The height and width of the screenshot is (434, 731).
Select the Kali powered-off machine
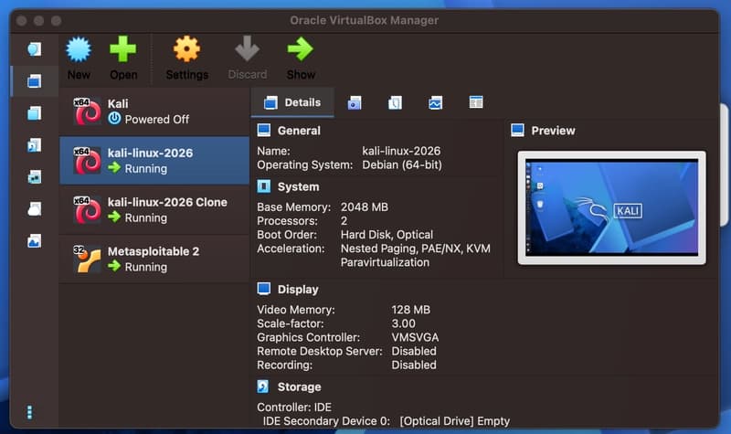click(154, 111)
